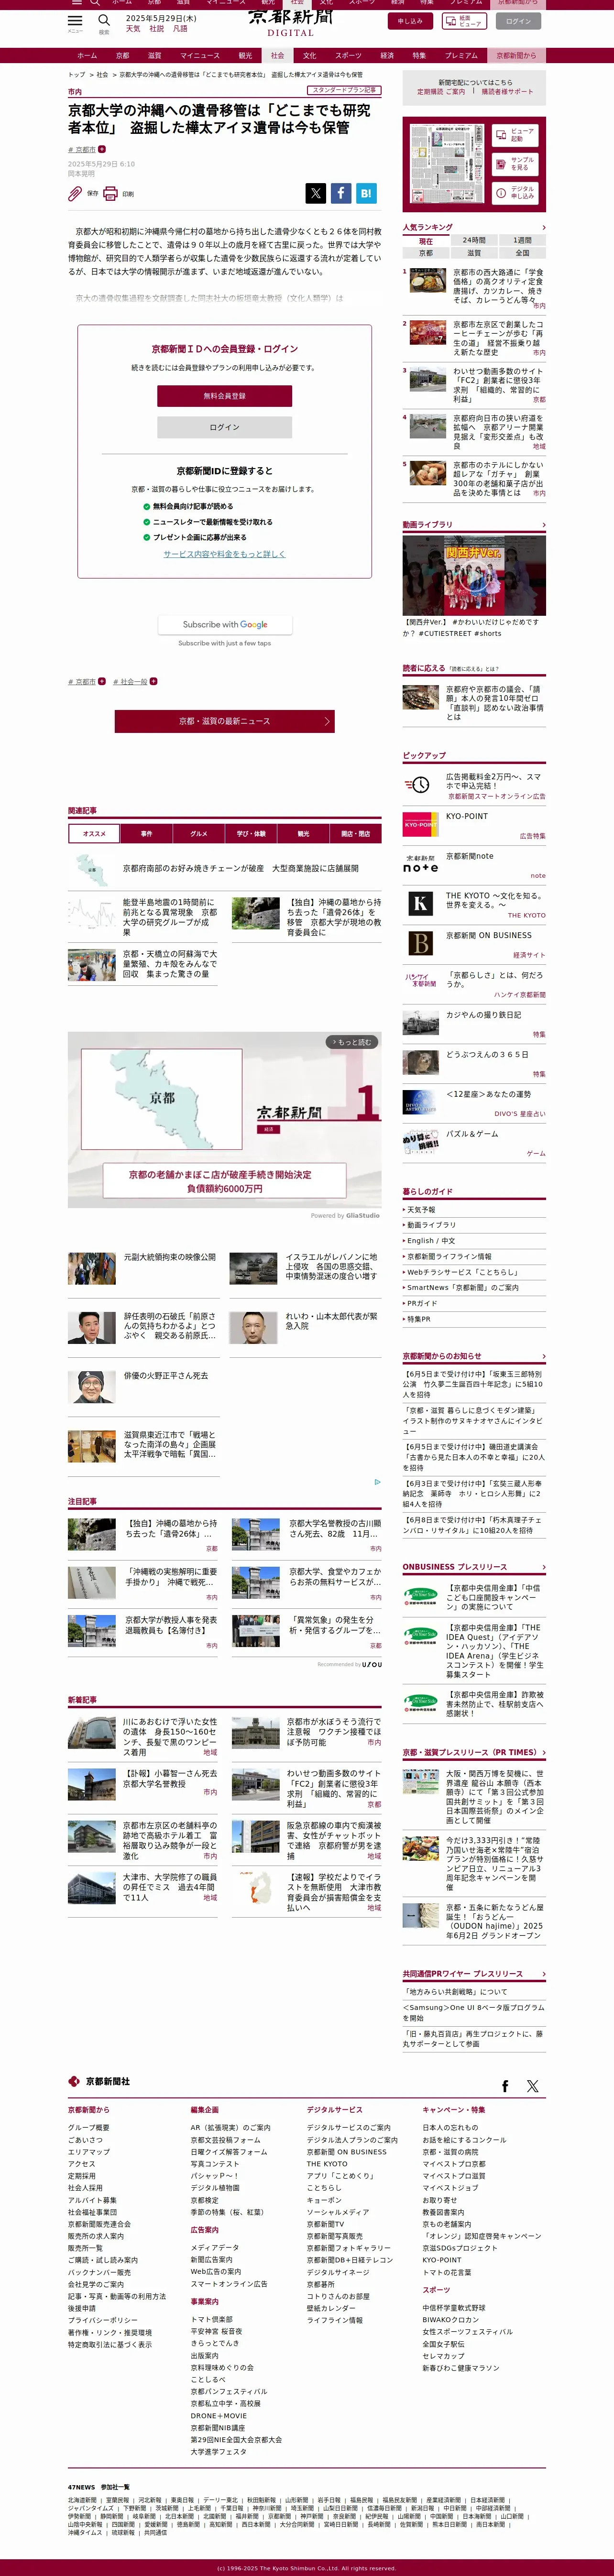Click the 京都新聞社 footer logo
Viewport: 614px width, 2576px height.
pyautogui.click(x=99, y=2081)
